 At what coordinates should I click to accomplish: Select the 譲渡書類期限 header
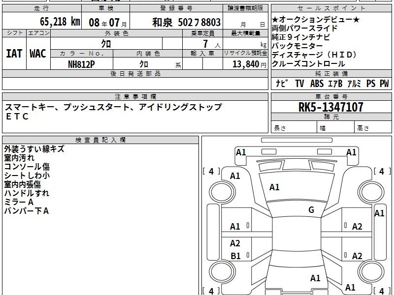pyautogui.click(x=245, y=8)
